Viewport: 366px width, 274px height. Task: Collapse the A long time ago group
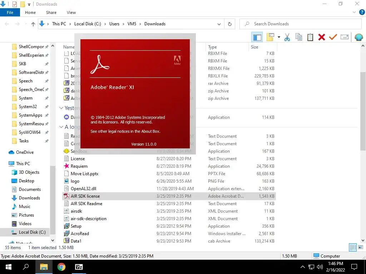pos(61,127)
